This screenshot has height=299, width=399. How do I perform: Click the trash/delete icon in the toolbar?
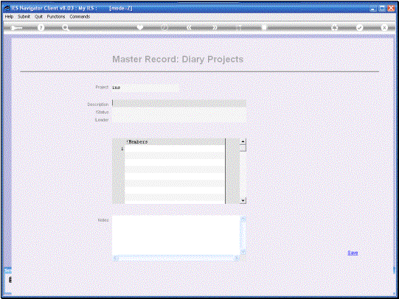pyautogui.click(x=264, y=27)
